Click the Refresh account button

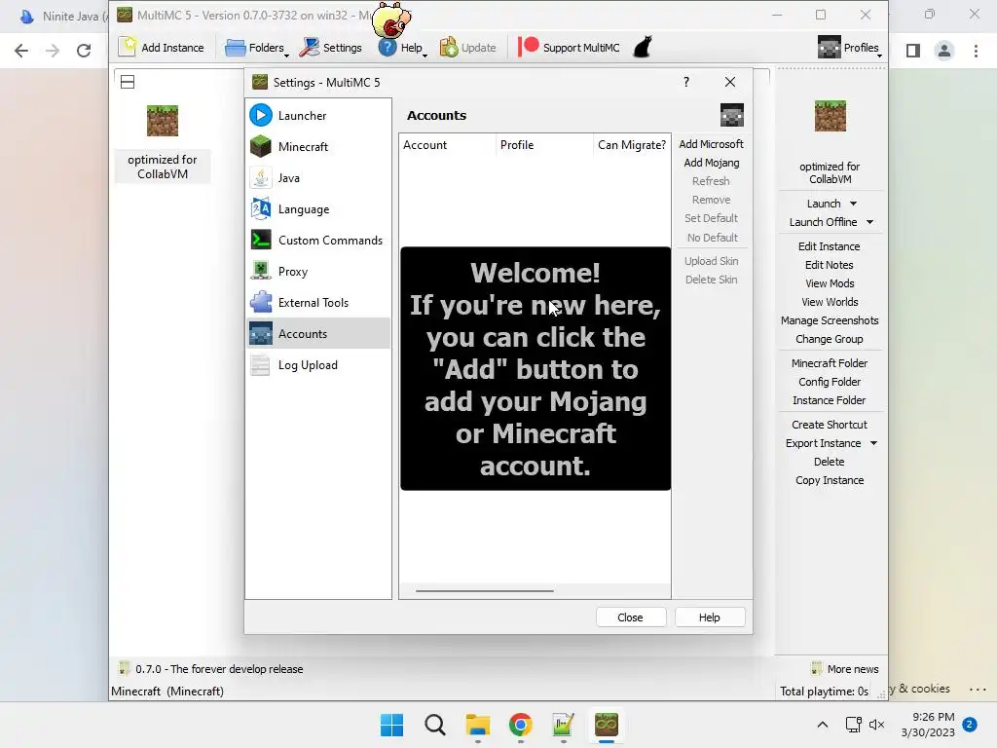[711, 181]
